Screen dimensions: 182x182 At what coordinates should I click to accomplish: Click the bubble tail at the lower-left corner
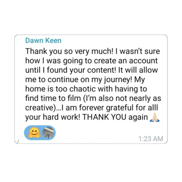(16, 141)
